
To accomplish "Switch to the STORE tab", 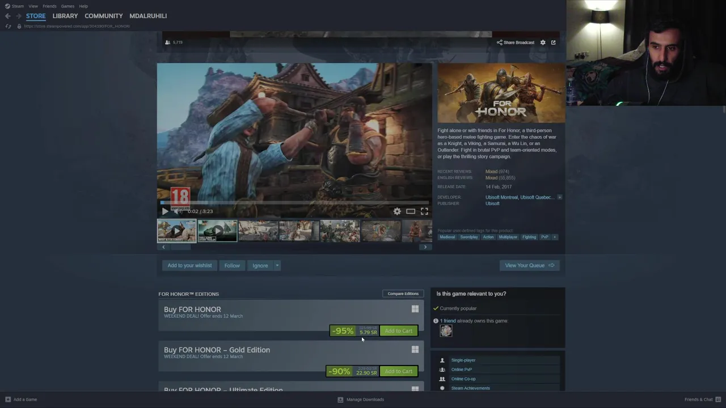I will pos(36,16).
